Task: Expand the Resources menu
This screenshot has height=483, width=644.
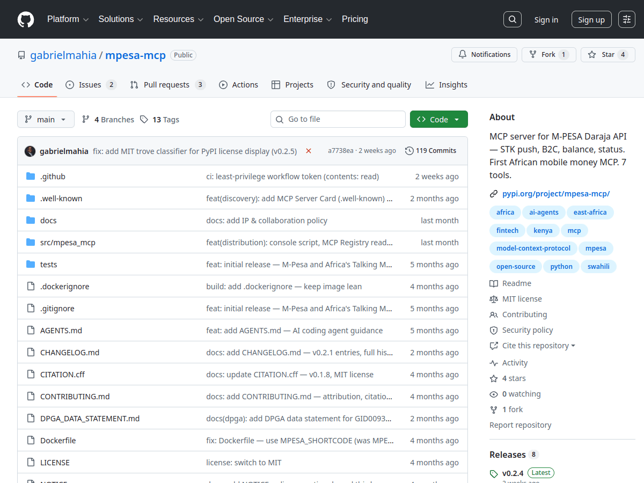Action: pos(178,19)
